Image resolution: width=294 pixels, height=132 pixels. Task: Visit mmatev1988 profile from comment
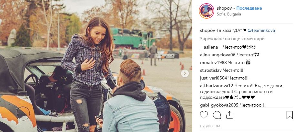tap(213, 63)
